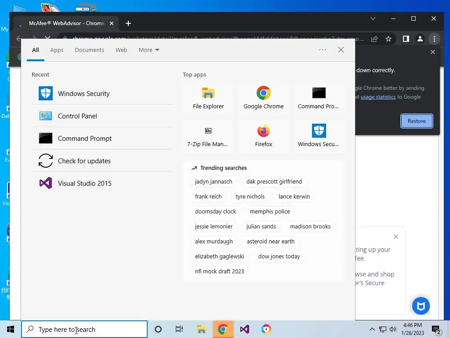Open a new Chrome tab

128,23
